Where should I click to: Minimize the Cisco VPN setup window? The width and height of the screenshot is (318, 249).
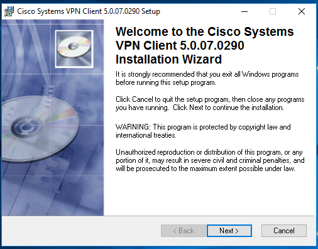(244, 11)
